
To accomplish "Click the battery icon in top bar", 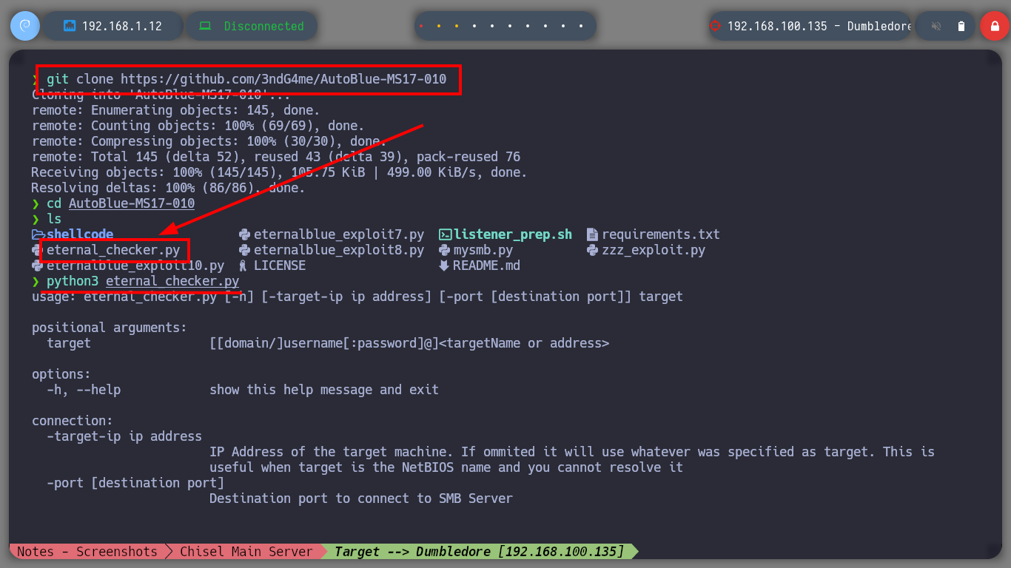I will pyautogui.click(x=961, y=26).
